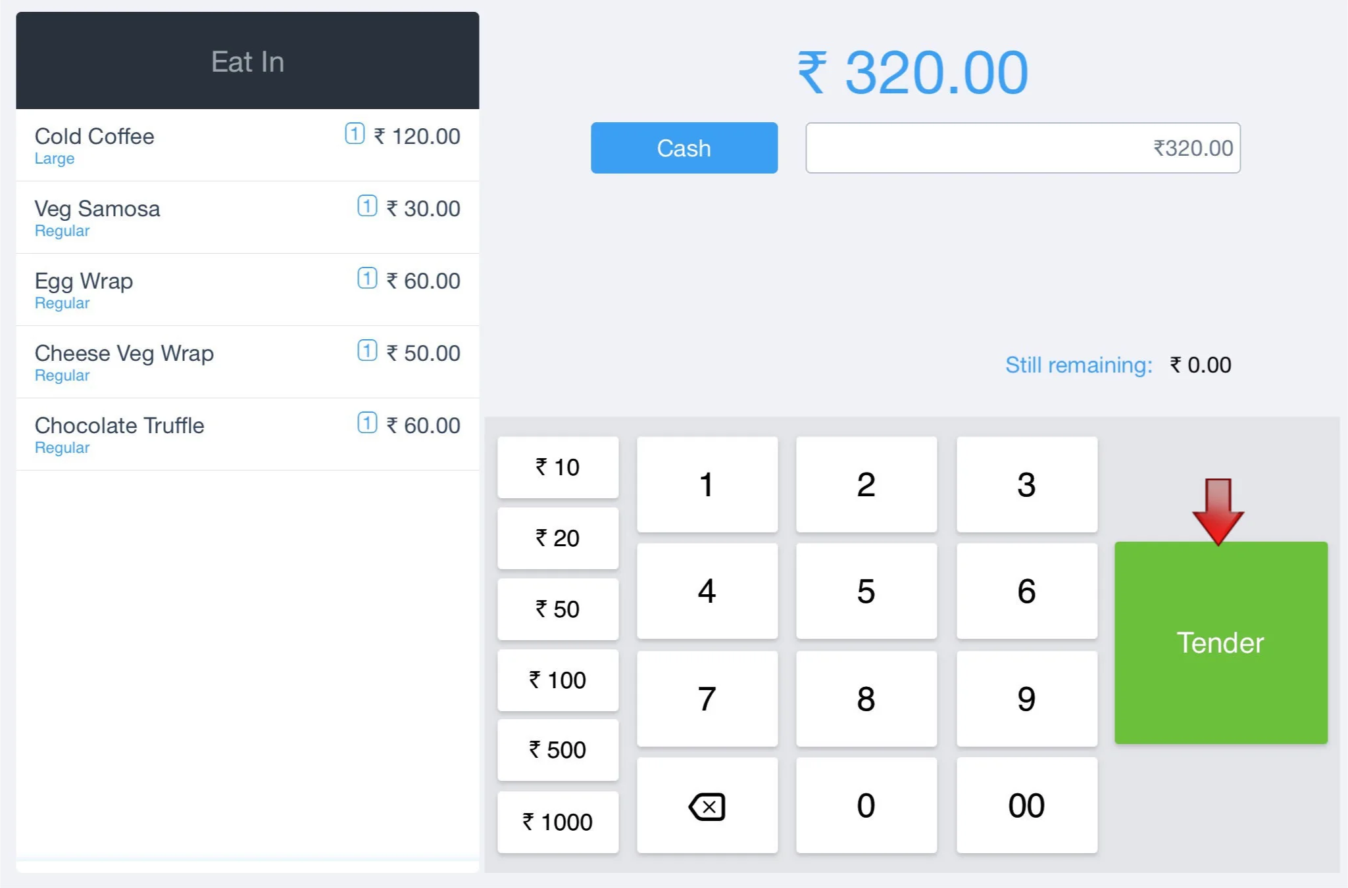The image size is (1348, 888).
Task: Click the quantity badge for Cold Coffee
Action: point(355,134)
